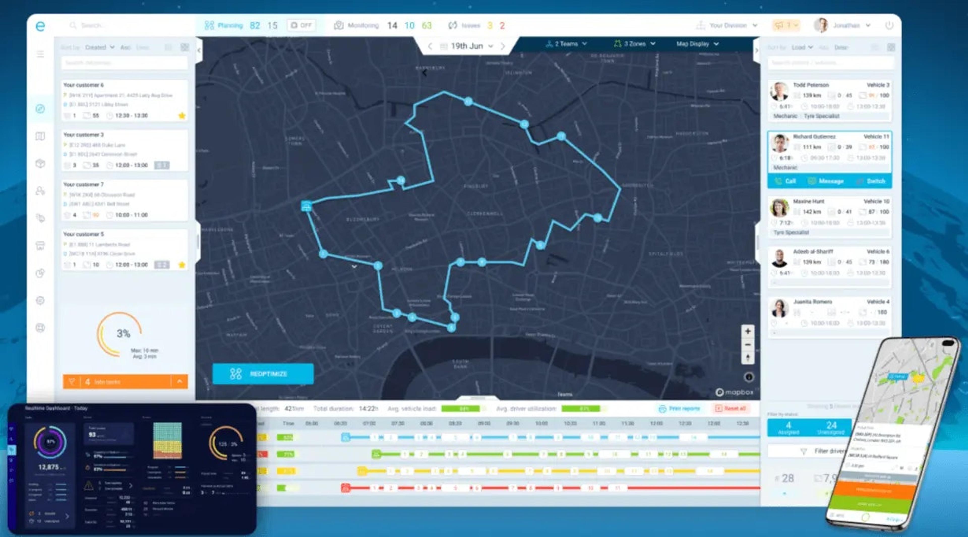This screenshot has height=537, width=968.
Task: Reset map compass orientation
Action: tap(748, 358)
